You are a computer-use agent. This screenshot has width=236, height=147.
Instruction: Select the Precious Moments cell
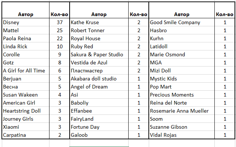click(182, 95)
